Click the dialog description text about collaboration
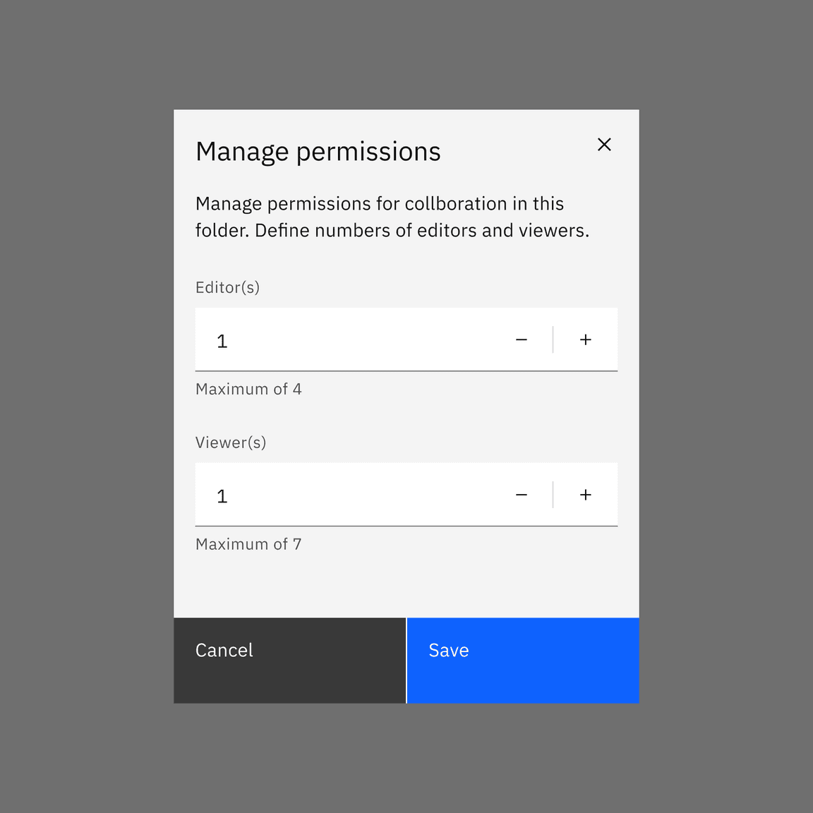 pyautogui.click(x=392, y=217)
